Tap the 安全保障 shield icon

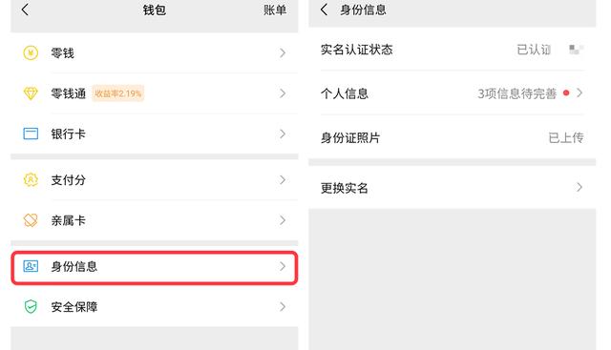coord(31,307)
